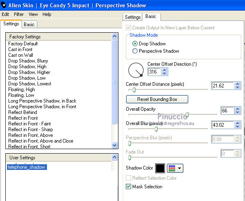The image size is (245, 201).
Task: Decrease Overall Opacity with down arrow
Action: [x=238, y=112]
